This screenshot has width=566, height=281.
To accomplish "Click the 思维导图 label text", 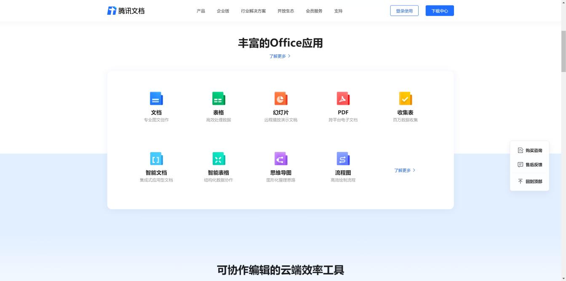I will (281, 173).
